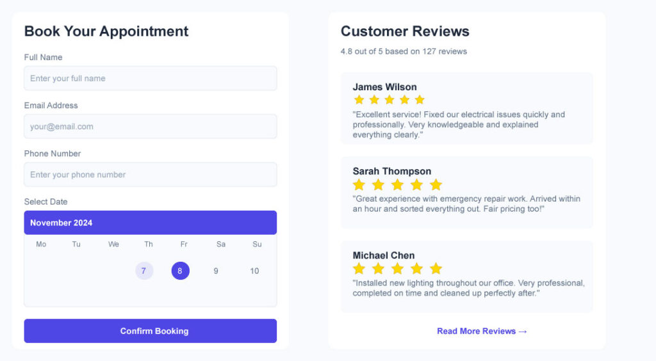Choose Sunday the 10th in calendar
Screen dimensions: 656x361
coord(254,271)
